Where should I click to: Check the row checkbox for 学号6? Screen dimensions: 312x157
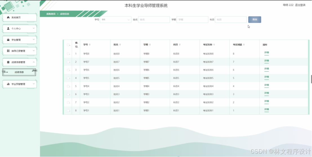pos(68,70)
